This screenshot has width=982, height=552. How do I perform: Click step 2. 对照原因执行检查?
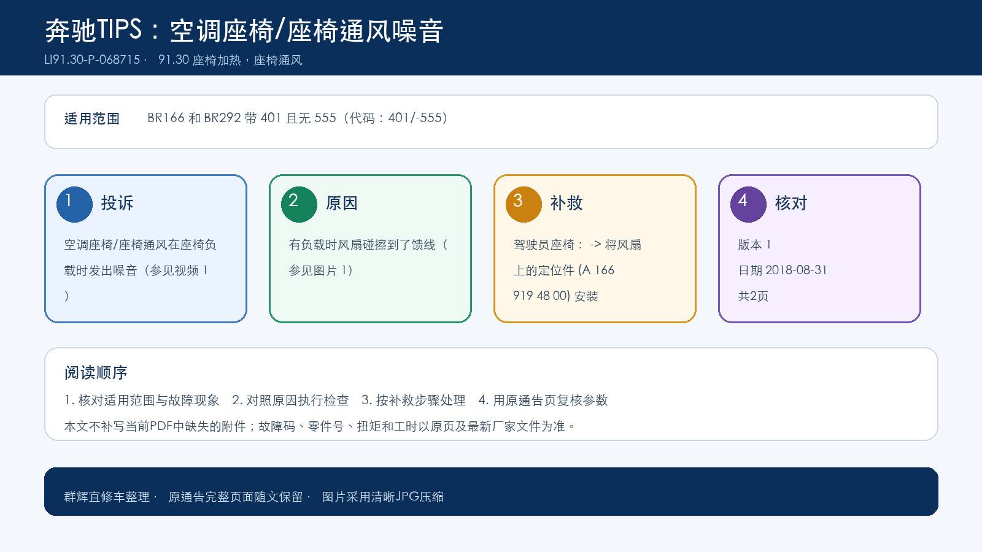pos(290,401)
